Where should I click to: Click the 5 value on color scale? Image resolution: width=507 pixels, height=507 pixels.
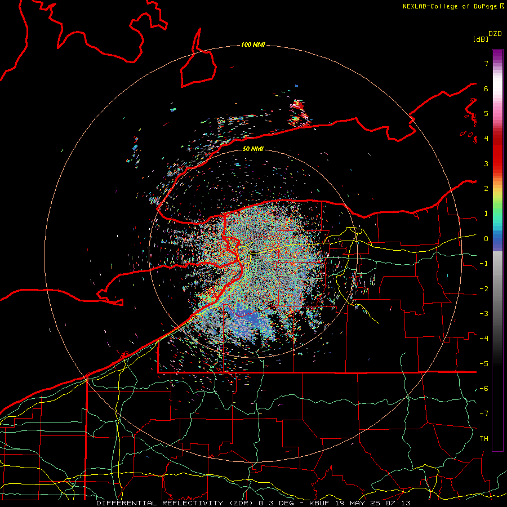click(x=486, y=113)
